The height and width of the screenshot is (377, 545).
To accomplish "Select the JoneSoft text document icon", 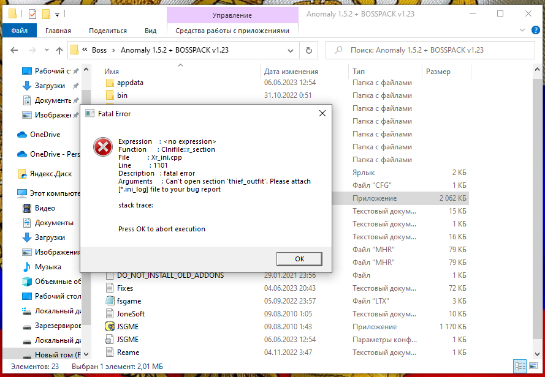I will tap(110, 314).
